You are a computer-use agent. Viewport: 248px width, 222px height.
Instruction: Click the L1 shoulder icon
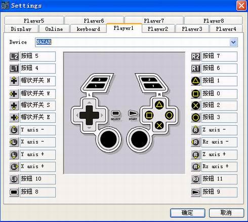point(14,68)
